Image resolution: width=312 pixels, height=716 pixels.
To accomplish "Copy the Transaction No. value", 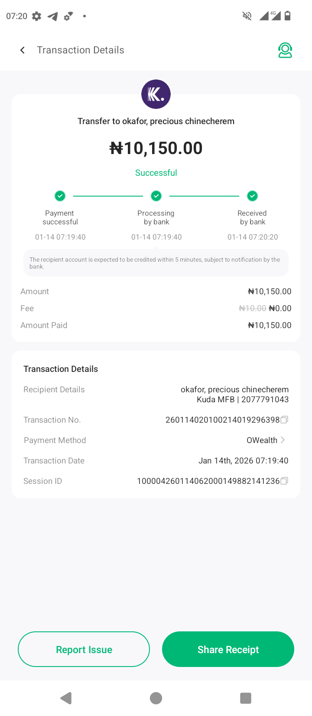I will coord(284,420).
